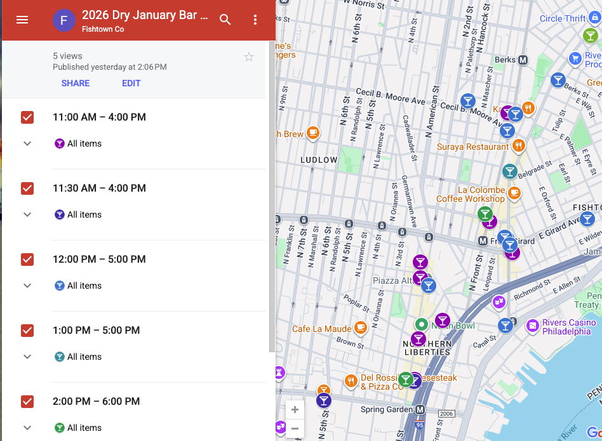Image resolution: width=602 pixels, height=441 pixels.
Task: Expand the 11:30 AM – 4:00 PM layer
Action: [x=27, y=214]
